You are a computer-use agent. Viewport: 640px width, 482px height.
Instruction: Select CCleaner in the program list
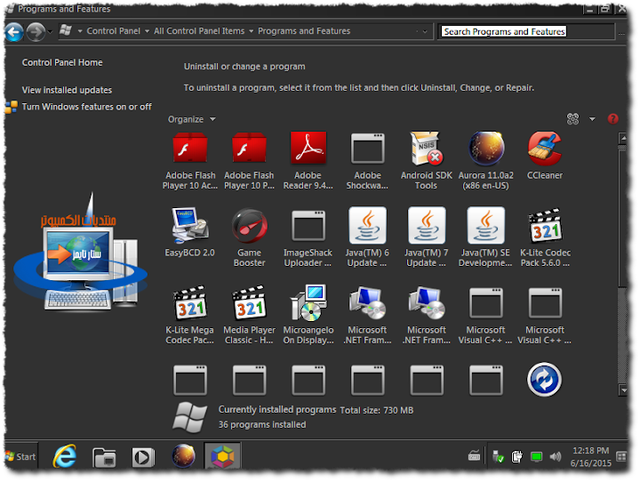(x=545, y=156)
